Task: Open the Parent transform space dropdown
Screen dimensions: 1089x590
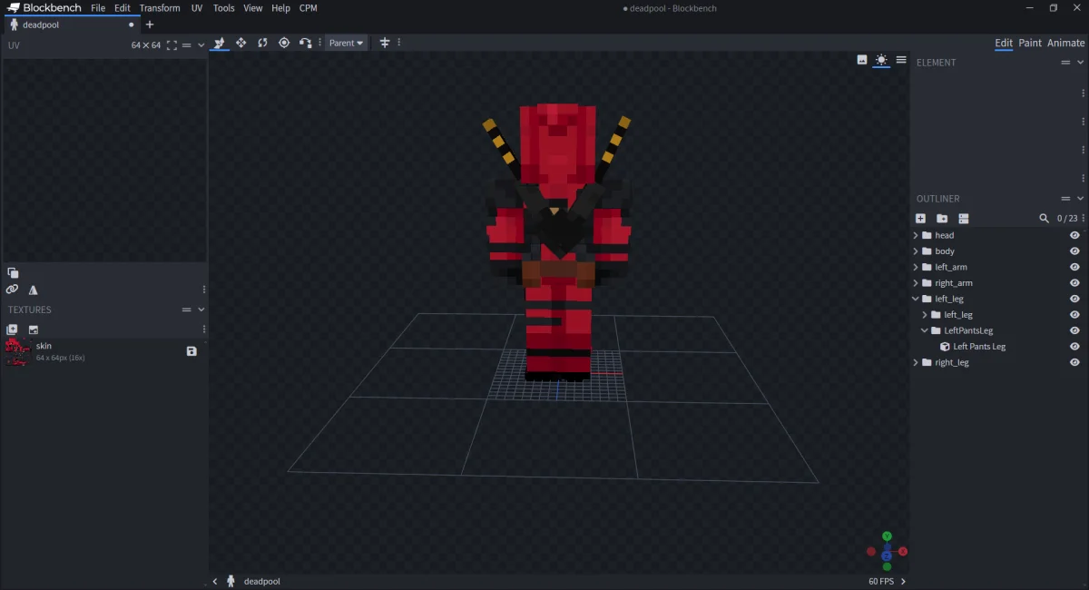Action: (346, 43)
